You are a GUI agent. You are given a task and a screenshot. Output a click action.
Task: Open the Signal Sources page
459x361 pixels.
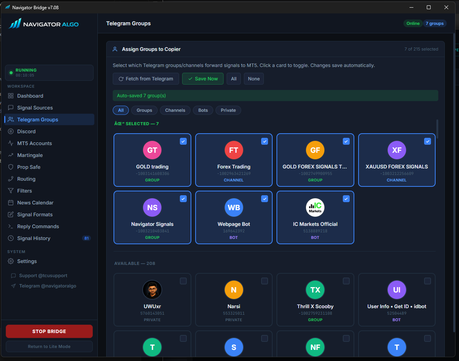point(49,108)
